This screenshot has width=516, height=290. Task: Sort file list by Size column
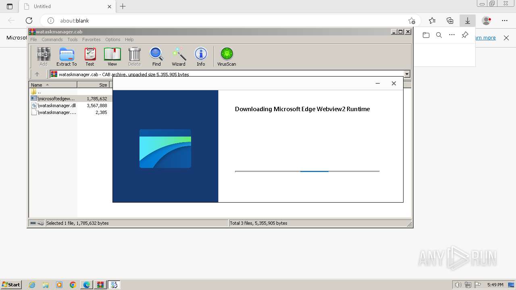tap(93, 85)
